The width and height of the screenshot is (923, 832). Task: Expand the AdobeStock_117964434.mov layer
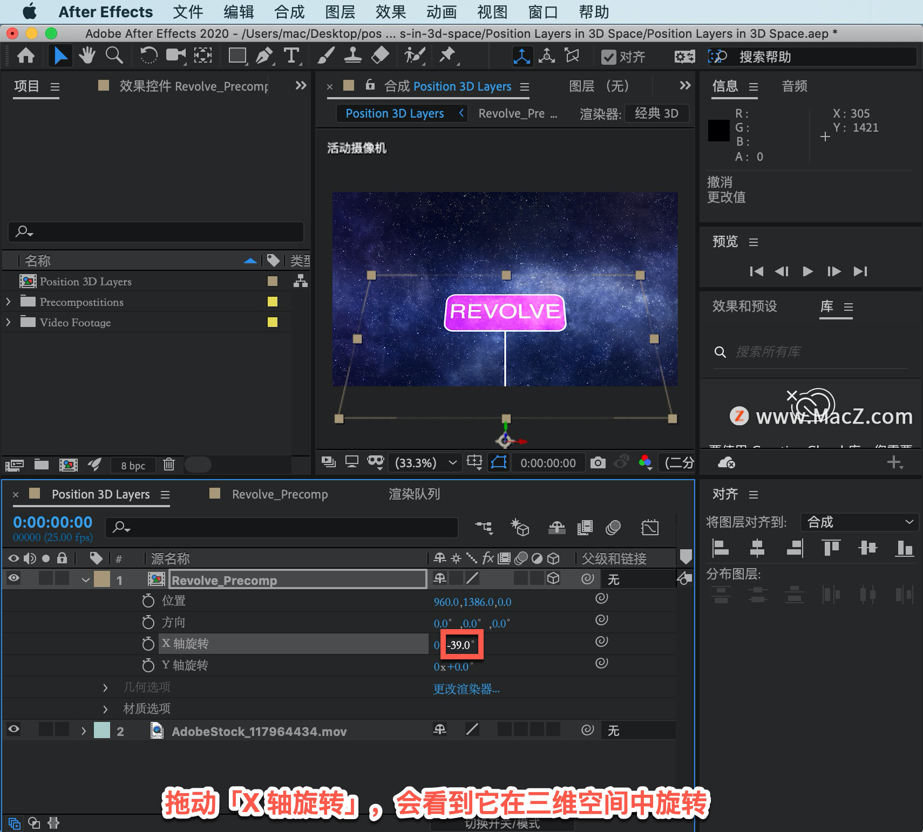tap(83, 731)
